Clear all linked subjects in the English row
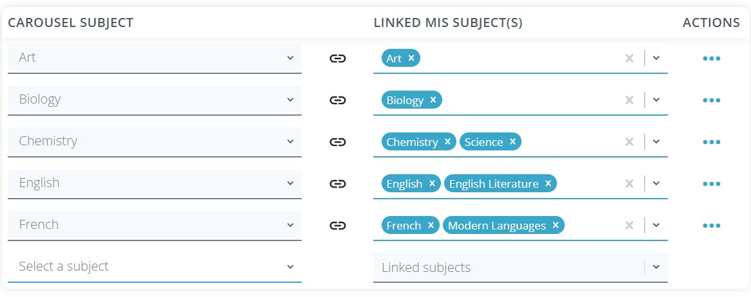The height and width of the screenshot is (297, 751). [x=630, y=184]
